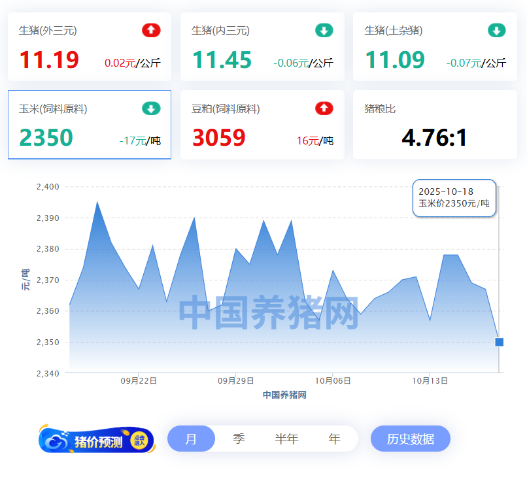This screenshot has width=527, height=483.
Task: Switch to the 季 time range
Action: pyautogui.click(x=239, y=439)
